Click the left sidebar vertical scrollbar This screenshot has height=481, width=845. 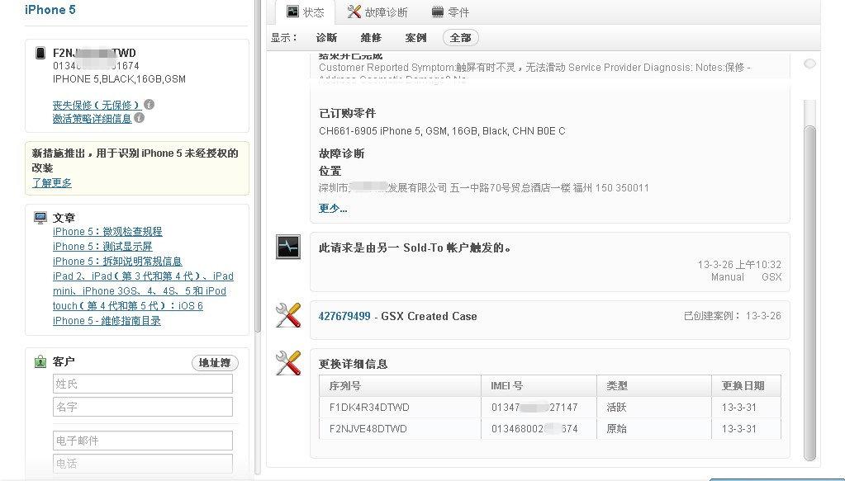[259, 167]
